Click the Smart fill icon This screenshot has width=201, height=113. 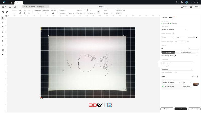click(53, 13)
